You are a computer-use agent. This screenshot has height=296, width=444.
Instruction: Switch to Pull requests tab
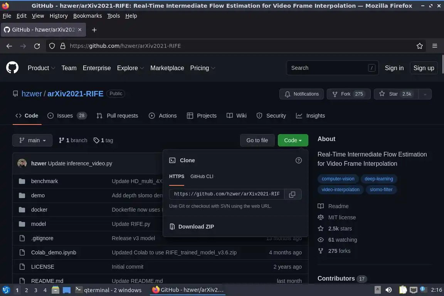coord(117,116)
